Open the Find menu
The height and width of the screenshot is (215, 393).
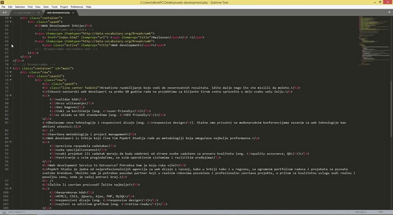(x=30, y=7)
